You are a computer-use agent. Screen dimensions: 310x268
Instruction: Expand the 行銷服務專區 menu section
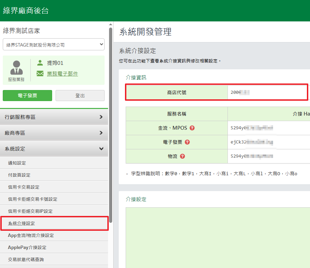(54, 117)
